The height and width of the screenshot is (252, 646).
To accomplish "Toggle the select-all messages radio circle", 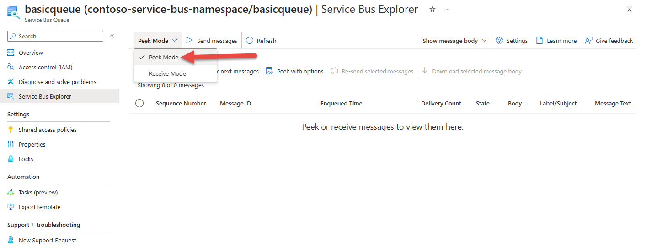I will [139, 103].
